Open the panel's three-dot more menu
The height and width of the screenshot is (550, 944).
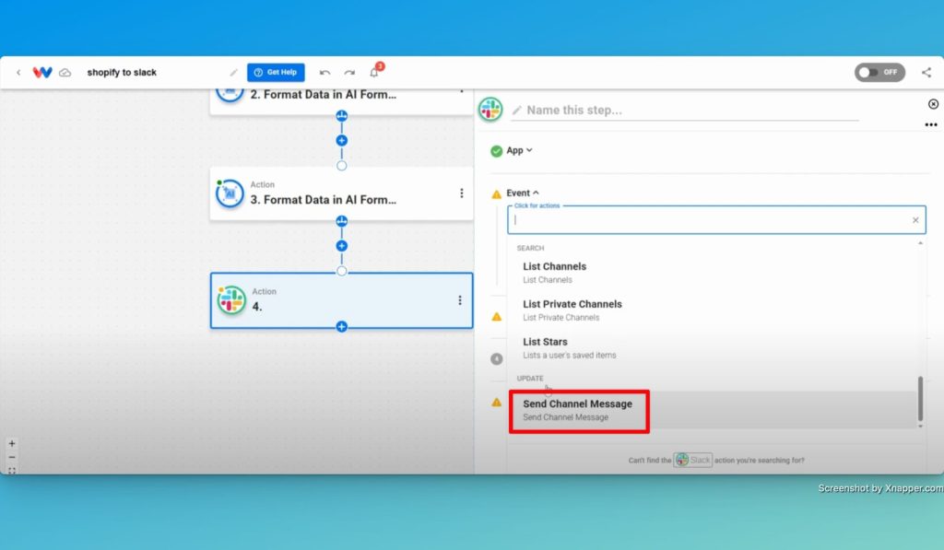coord(931,124)
